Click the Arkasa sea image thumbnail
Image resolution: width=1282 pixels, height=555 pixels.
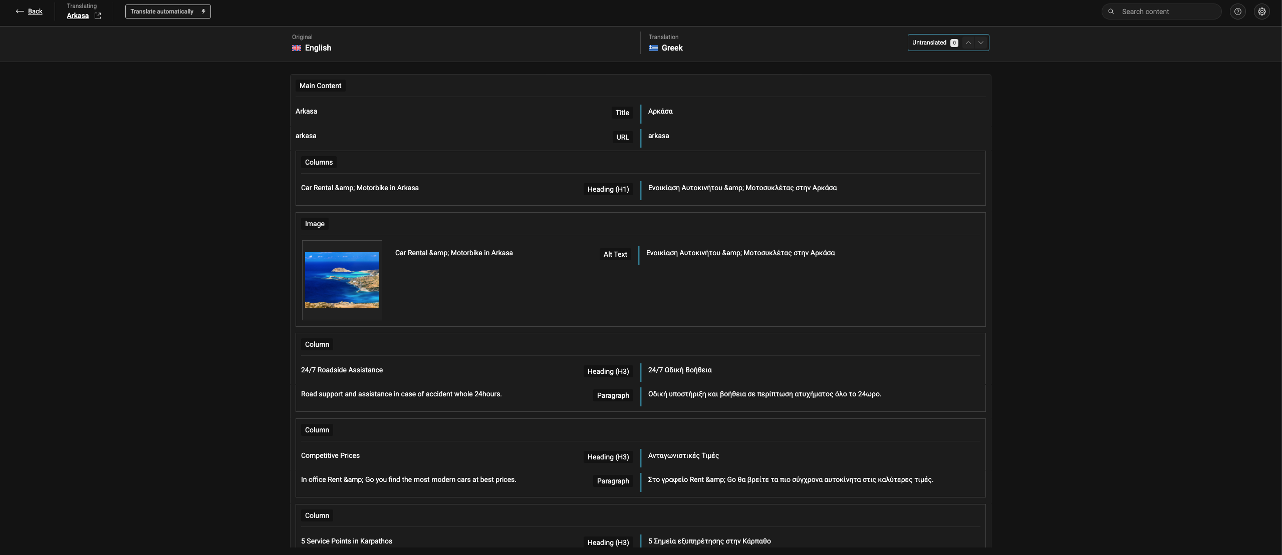(x=342, y=280)
